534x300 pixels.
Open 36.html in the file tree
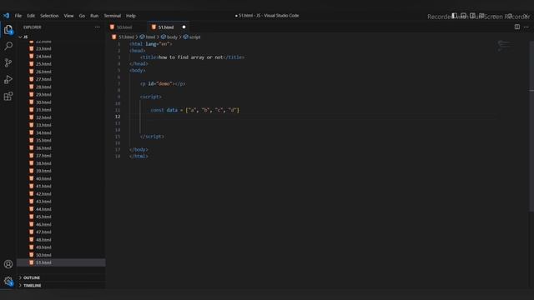click(x=43, y=148)
